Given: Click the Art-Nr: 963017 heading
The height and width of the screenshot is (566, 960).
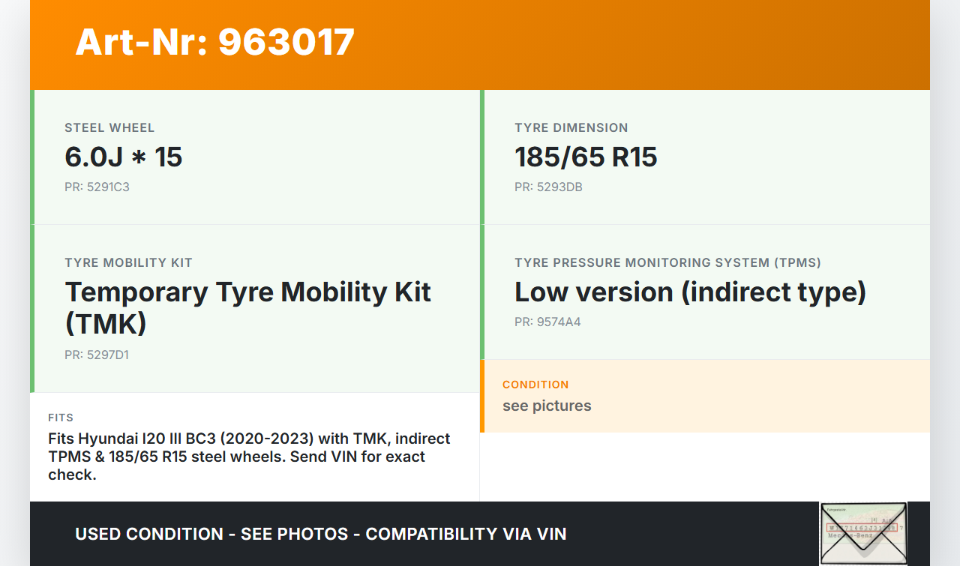Looking at the screenshot, I should pos(214,42).
